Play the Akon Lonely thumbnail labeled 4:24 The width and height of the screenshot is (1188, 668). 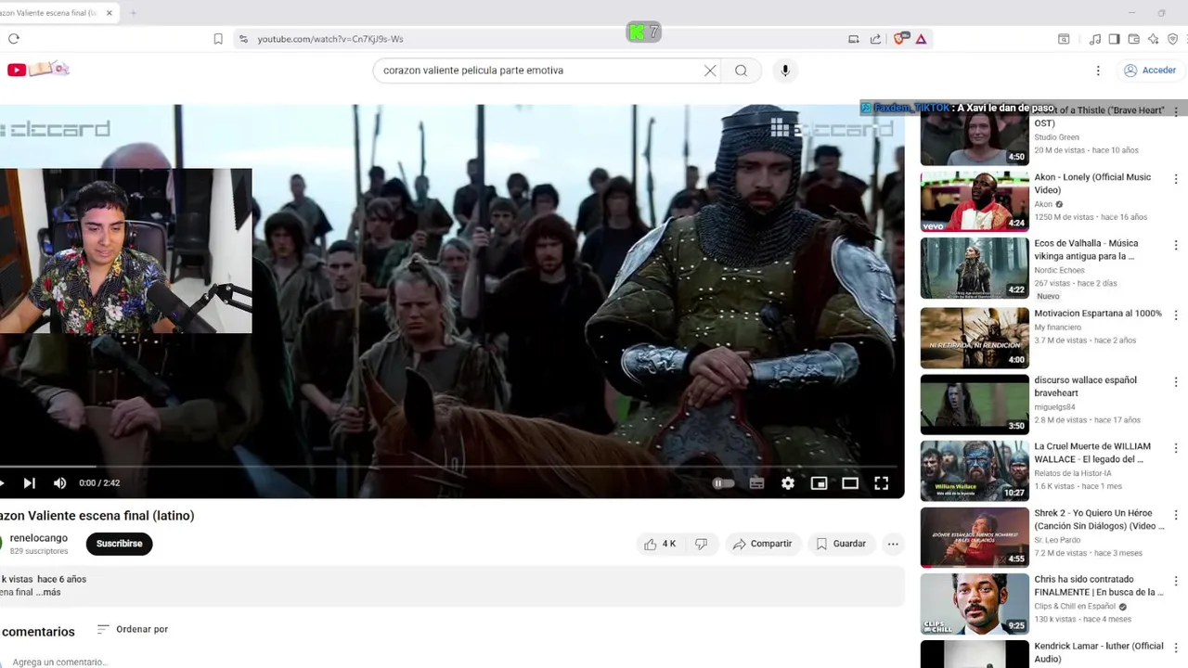coord(975,201)
